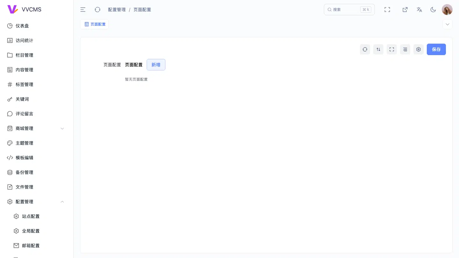Open the language translation switcher
459x258 pixels.
click(x=419, y=10)
